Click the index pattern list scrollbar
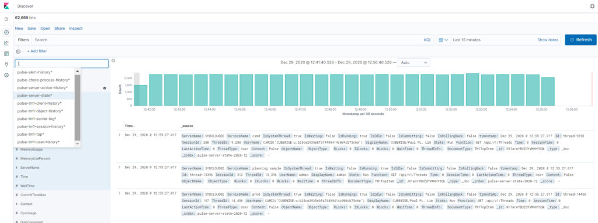 click(78, 108)
